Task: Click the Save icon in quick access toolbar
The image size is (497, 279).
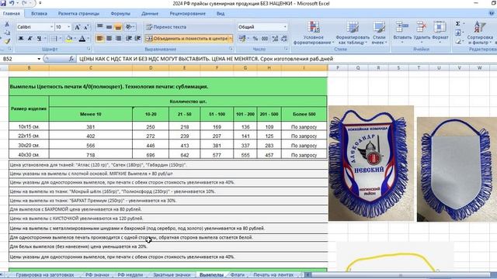Action: pos(3,3)
